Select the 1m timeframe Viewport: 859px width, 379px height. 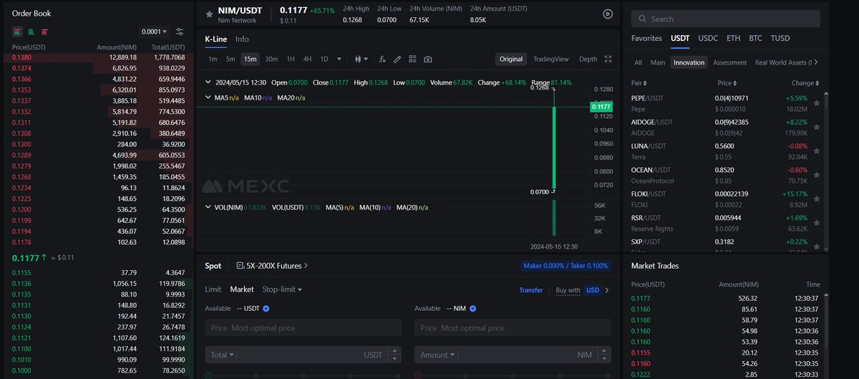[x=213, y=59]
